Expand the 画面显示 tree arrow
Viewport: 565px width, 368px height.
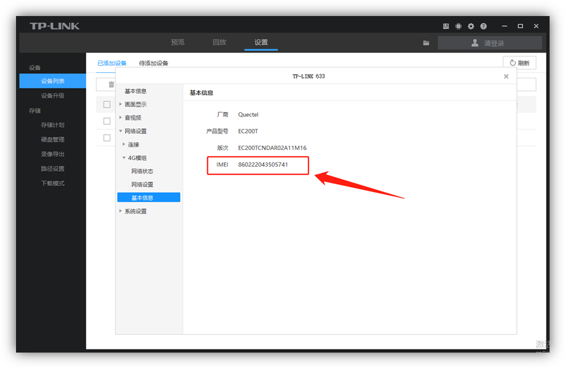(x=120, y=104)
